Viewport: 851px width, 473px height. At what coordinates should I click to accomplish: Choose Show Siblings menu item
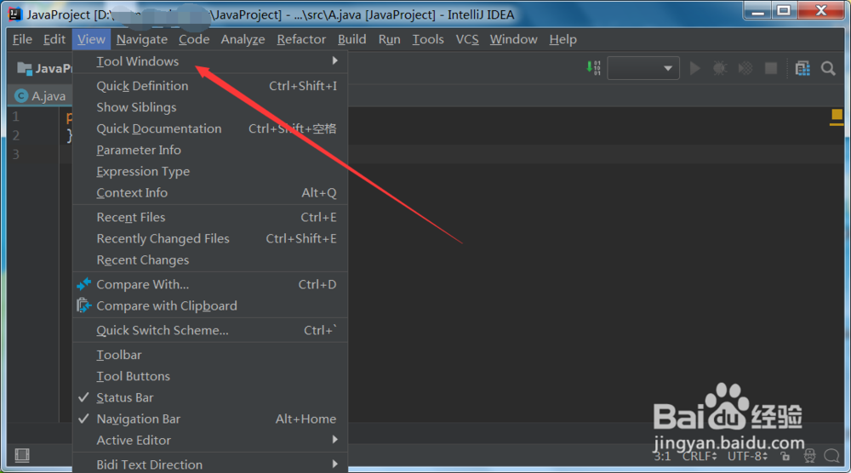point(210,107)
